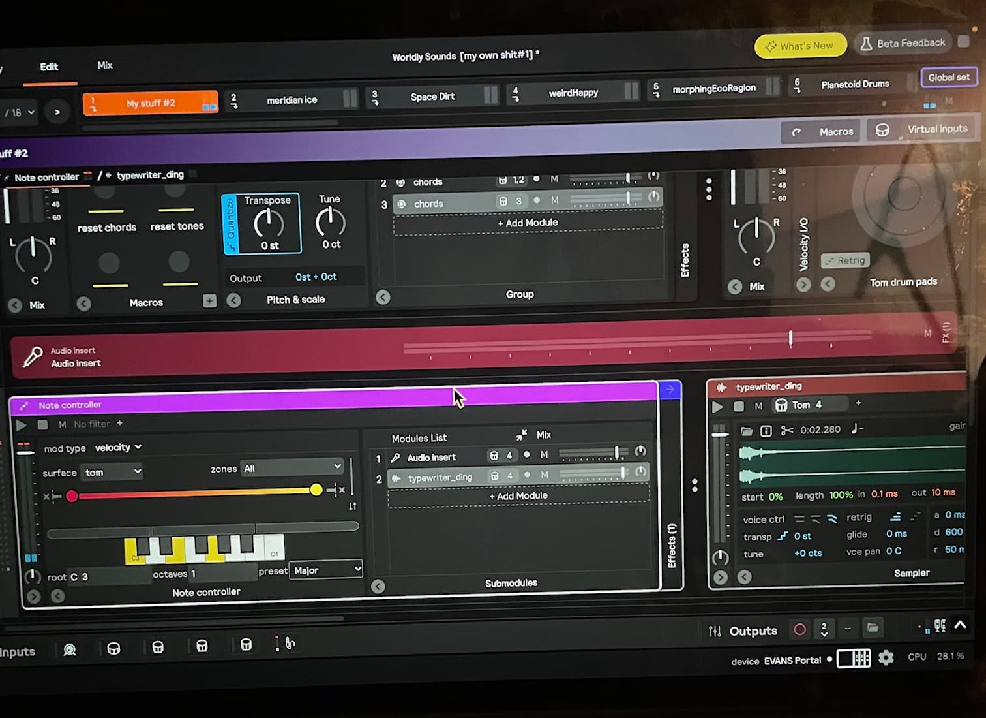
Task: Click the blue arrow on Note controller header
Action: (670, 389)
